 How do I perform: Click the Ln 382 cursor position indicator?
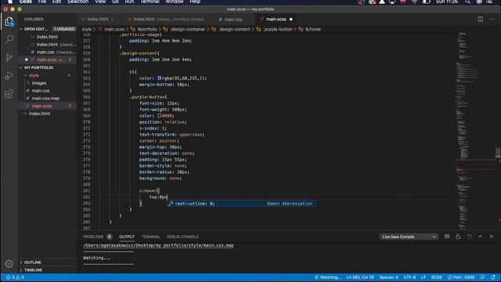[x=360, y=277]
